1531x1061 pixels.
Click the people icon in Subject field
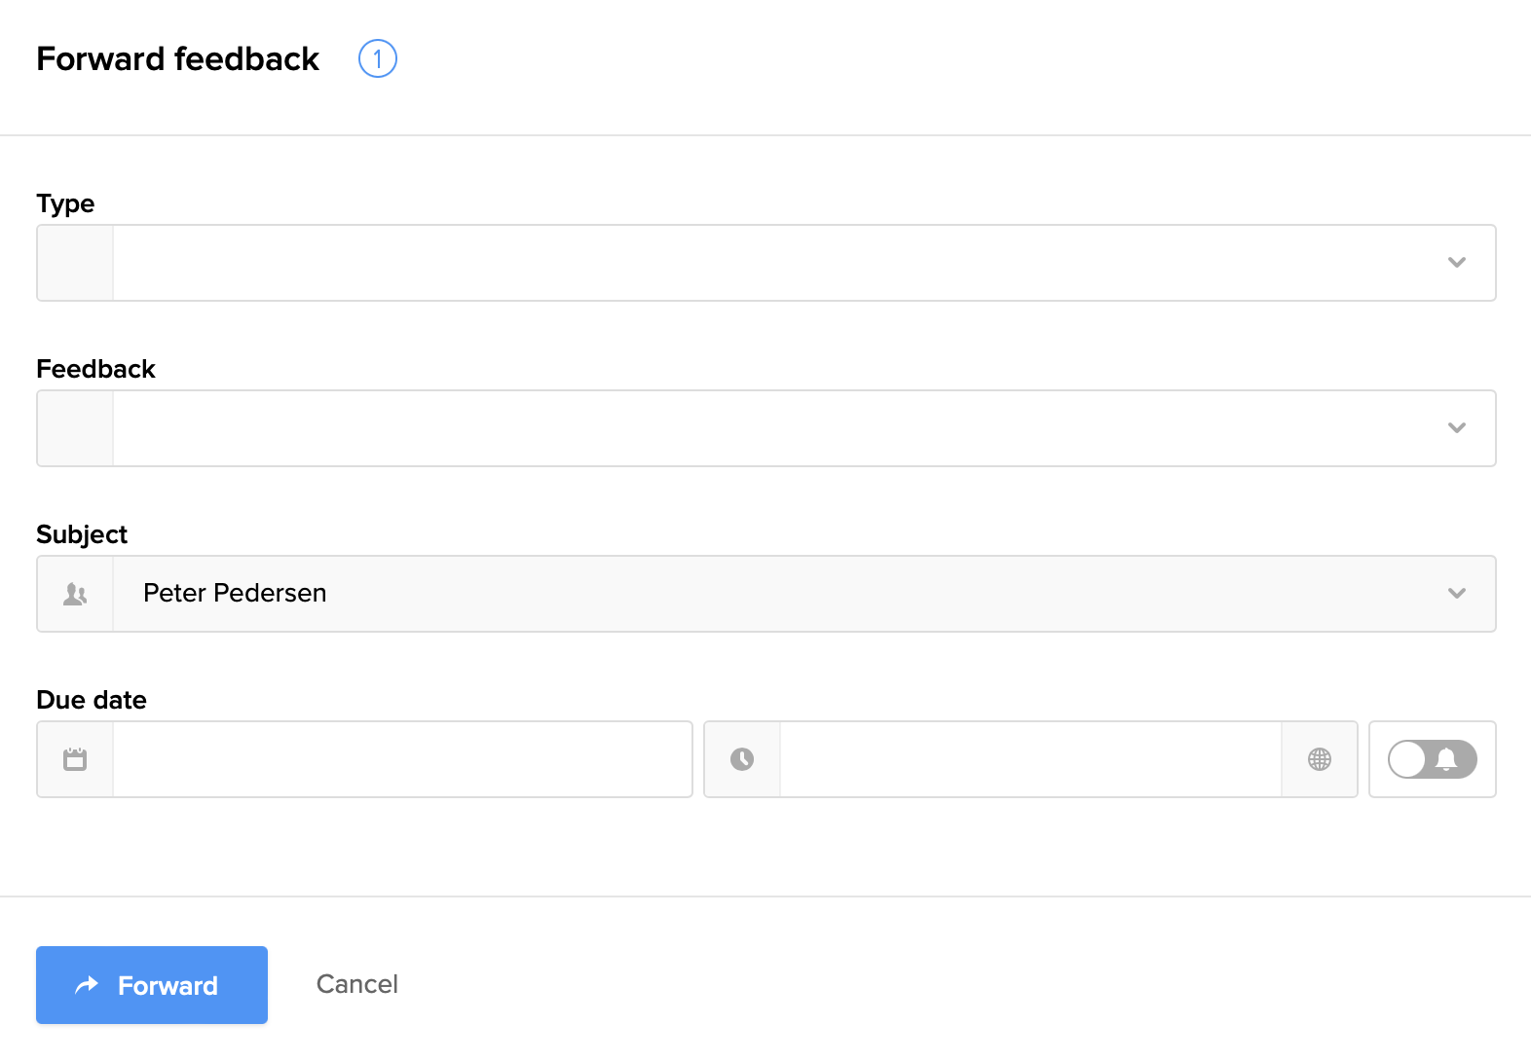coord(75,594)
